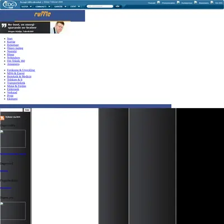This screenshot has width=224, height=224.
Task: Open the Reportage link
Action: click(x=13, y=45)
